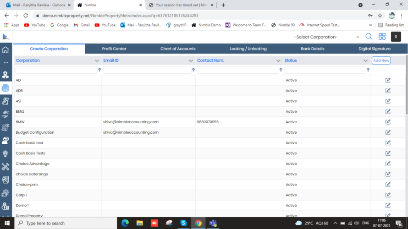This screenshot has height=229, width=408.
Task: Edit the Cash basis test row
Action: pyautogui.click(x=388, y=143)
